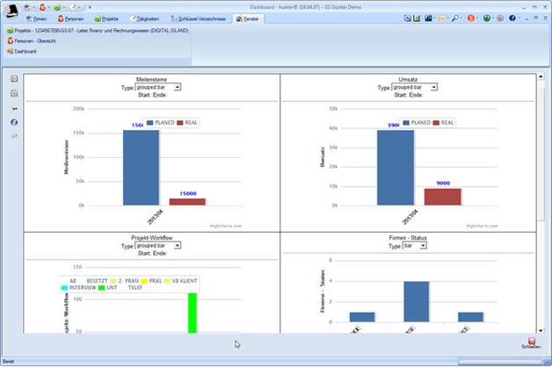This screenshot has height=367, width=552.
Task: Click the Schließen icon at bottom right
Action: click(532, 342)
